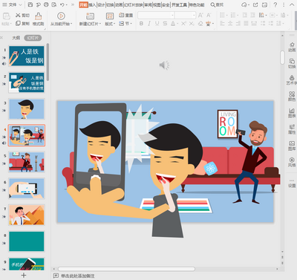The image size is (297, 280).
Task: Toggle Underline formatting
Action: coord(157,24)
